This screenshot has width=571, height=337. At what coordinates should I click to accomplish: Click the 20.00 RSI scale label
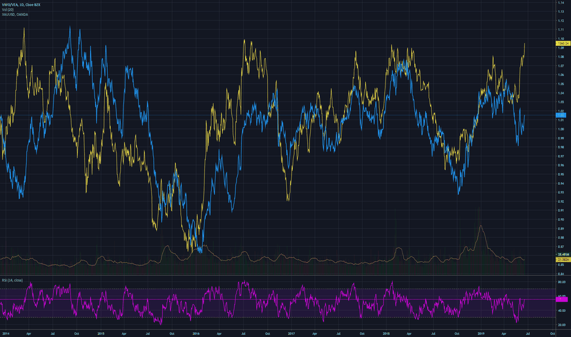[x=562, y=325]
